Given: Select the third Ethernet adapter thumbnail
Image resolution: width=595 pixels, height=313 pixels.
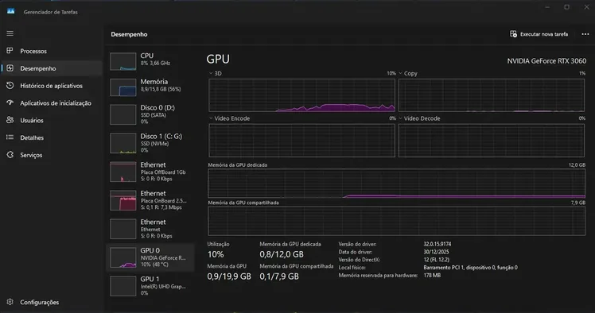Looking at the screenshot, I should click(x=123, y=229).
